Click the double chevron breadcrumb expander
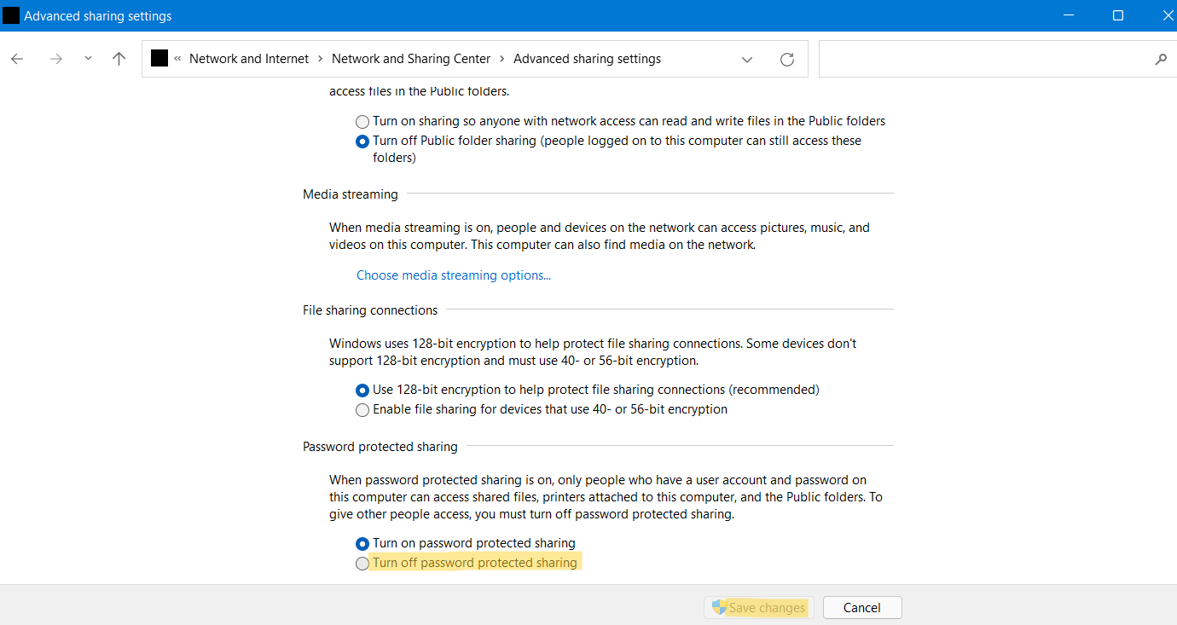This screenshot has height=625, width=1177. click(177, 59)
